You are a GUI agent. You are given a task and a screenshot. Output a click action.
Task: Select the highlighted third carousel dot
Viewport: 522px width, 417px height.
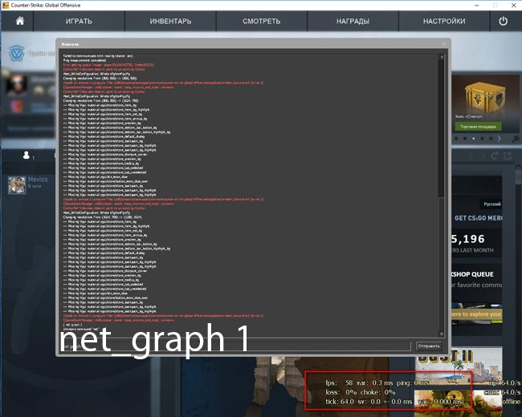[473, 139]
